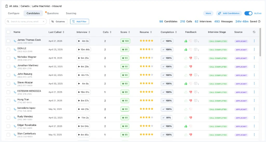Open three-dot menu for James Thomas Cook
The image size is (266, 142).
pos(254,41)
